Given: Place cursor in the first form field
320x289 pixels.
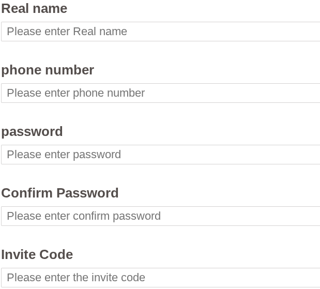Looking at the screenshot, I should [x=207, y=32].
